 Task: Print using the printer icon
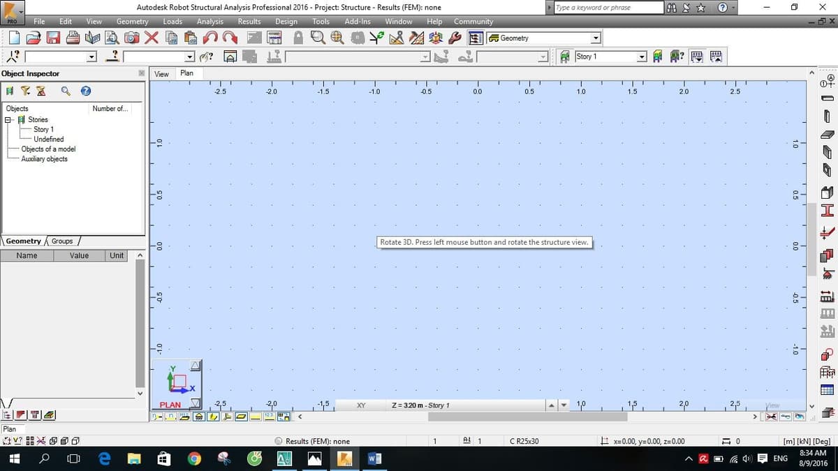[x=73, y=38]
